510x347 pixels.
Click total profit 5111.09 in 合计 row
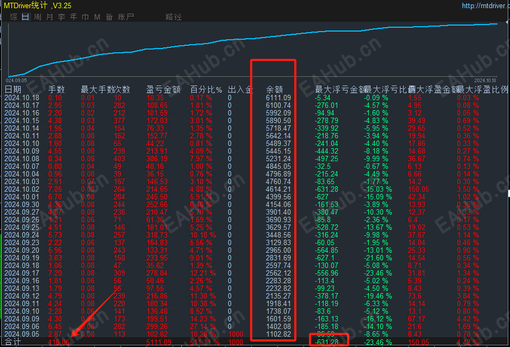(x=159, y=342)
